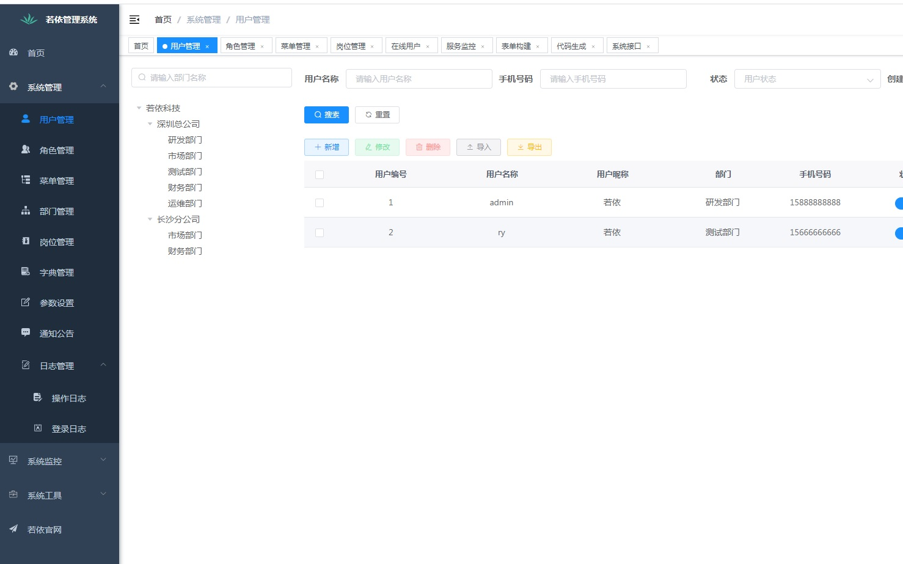Click the 操作日志 form icon
The image size is (903, 564).
[x=38, y=398]
